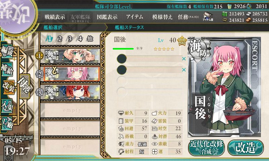Viewport: 269px width, 161px height.
Task: Click the third empty equipment slot
Action: point(149,80)
